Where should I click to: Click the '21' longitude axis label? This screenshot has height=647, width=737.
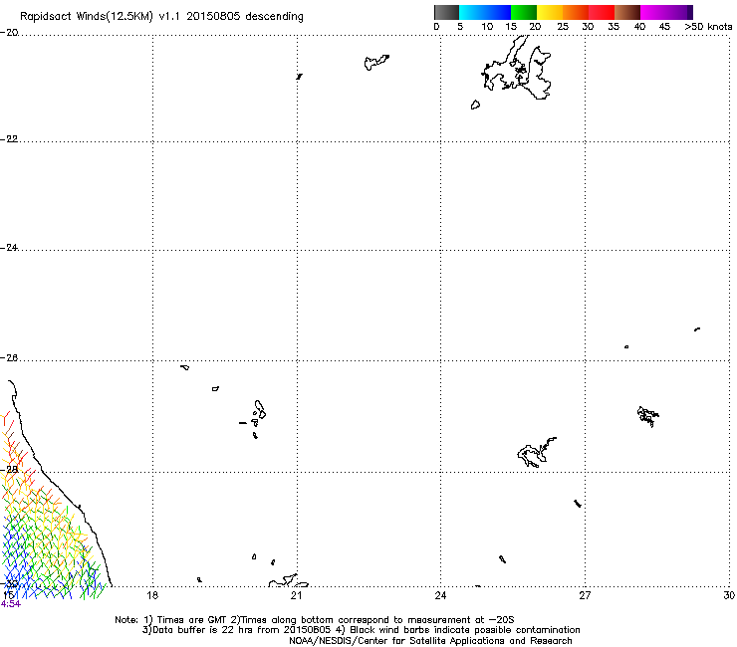[x=296, y=595]
